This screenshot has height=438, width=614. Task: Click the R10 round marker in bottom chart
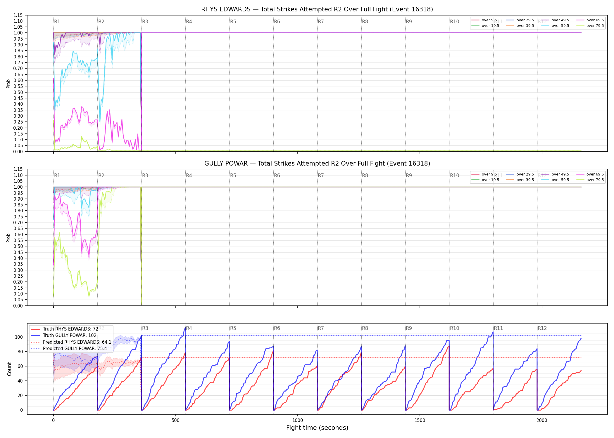[x=454, y=328]
